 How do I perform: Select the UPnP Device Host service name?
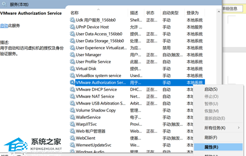point(92,27)
